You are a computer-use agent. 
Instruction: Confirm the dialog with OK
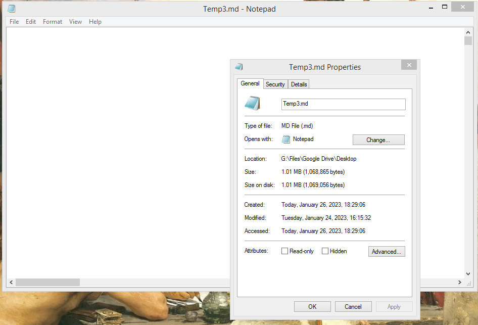point(312,307)
